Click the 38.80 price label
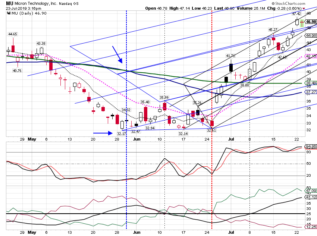Screen dimensions: 317x236 (244, 85)
